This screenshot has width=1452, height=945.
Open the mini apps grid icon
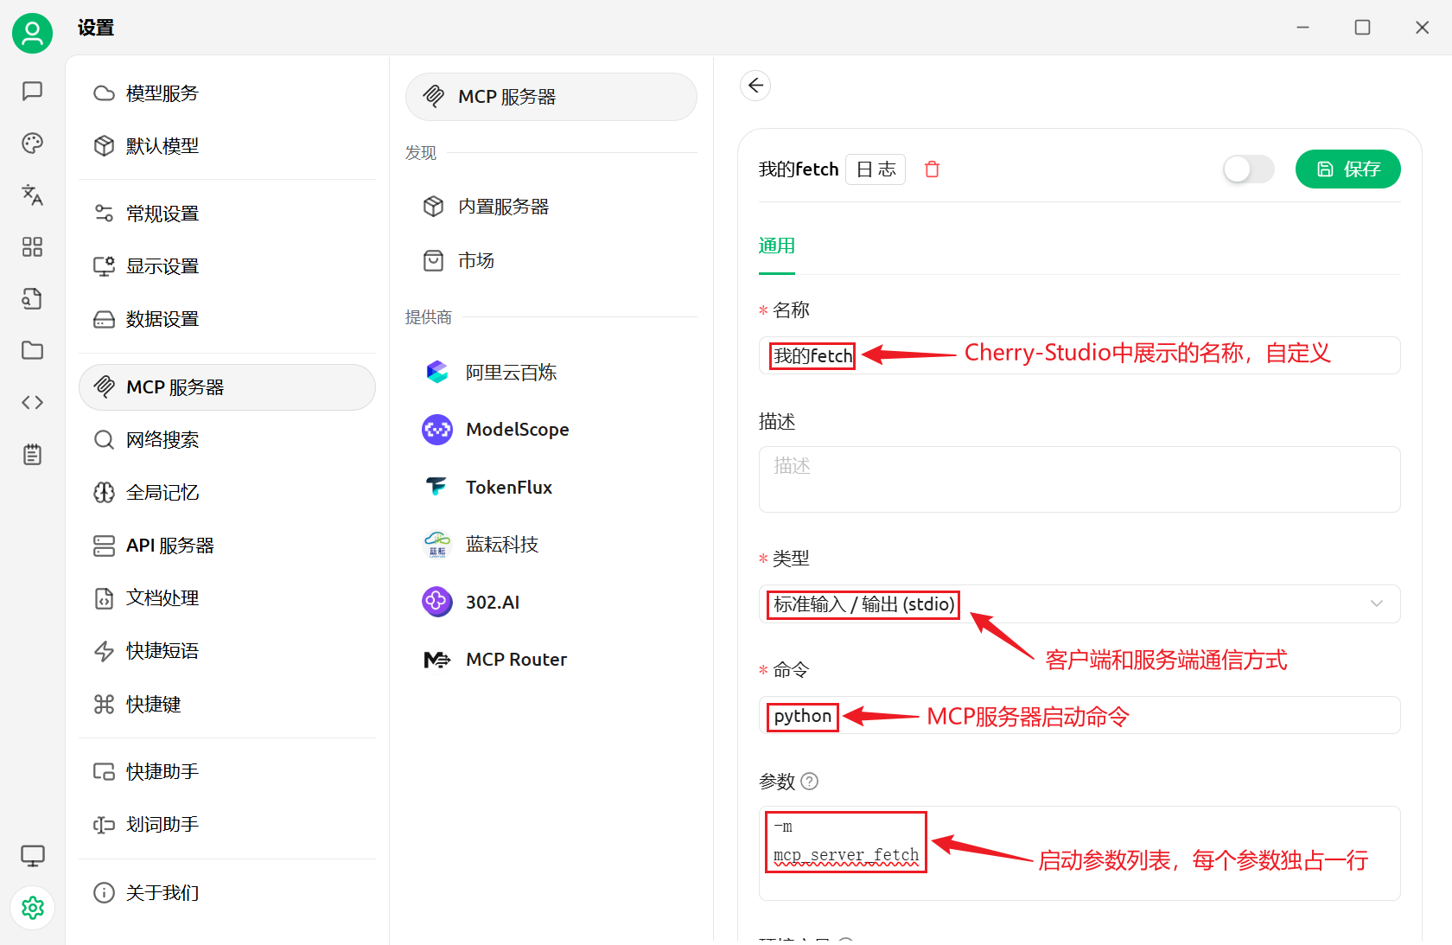tap(32, 247)
